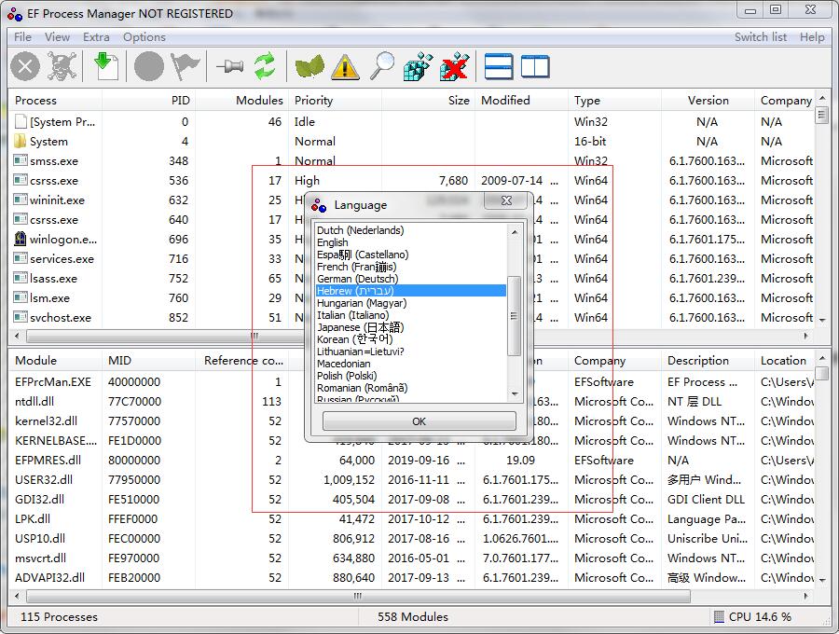The height and width of the screenshot is (634, 839).
Task: Switch to the side-by-side vertical layout
Action: coord(535,66)
